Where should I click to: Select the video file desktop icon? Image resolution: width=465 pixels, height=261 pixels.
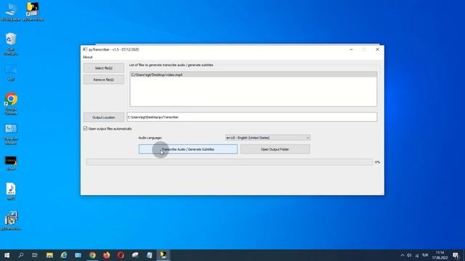point(11,163)
